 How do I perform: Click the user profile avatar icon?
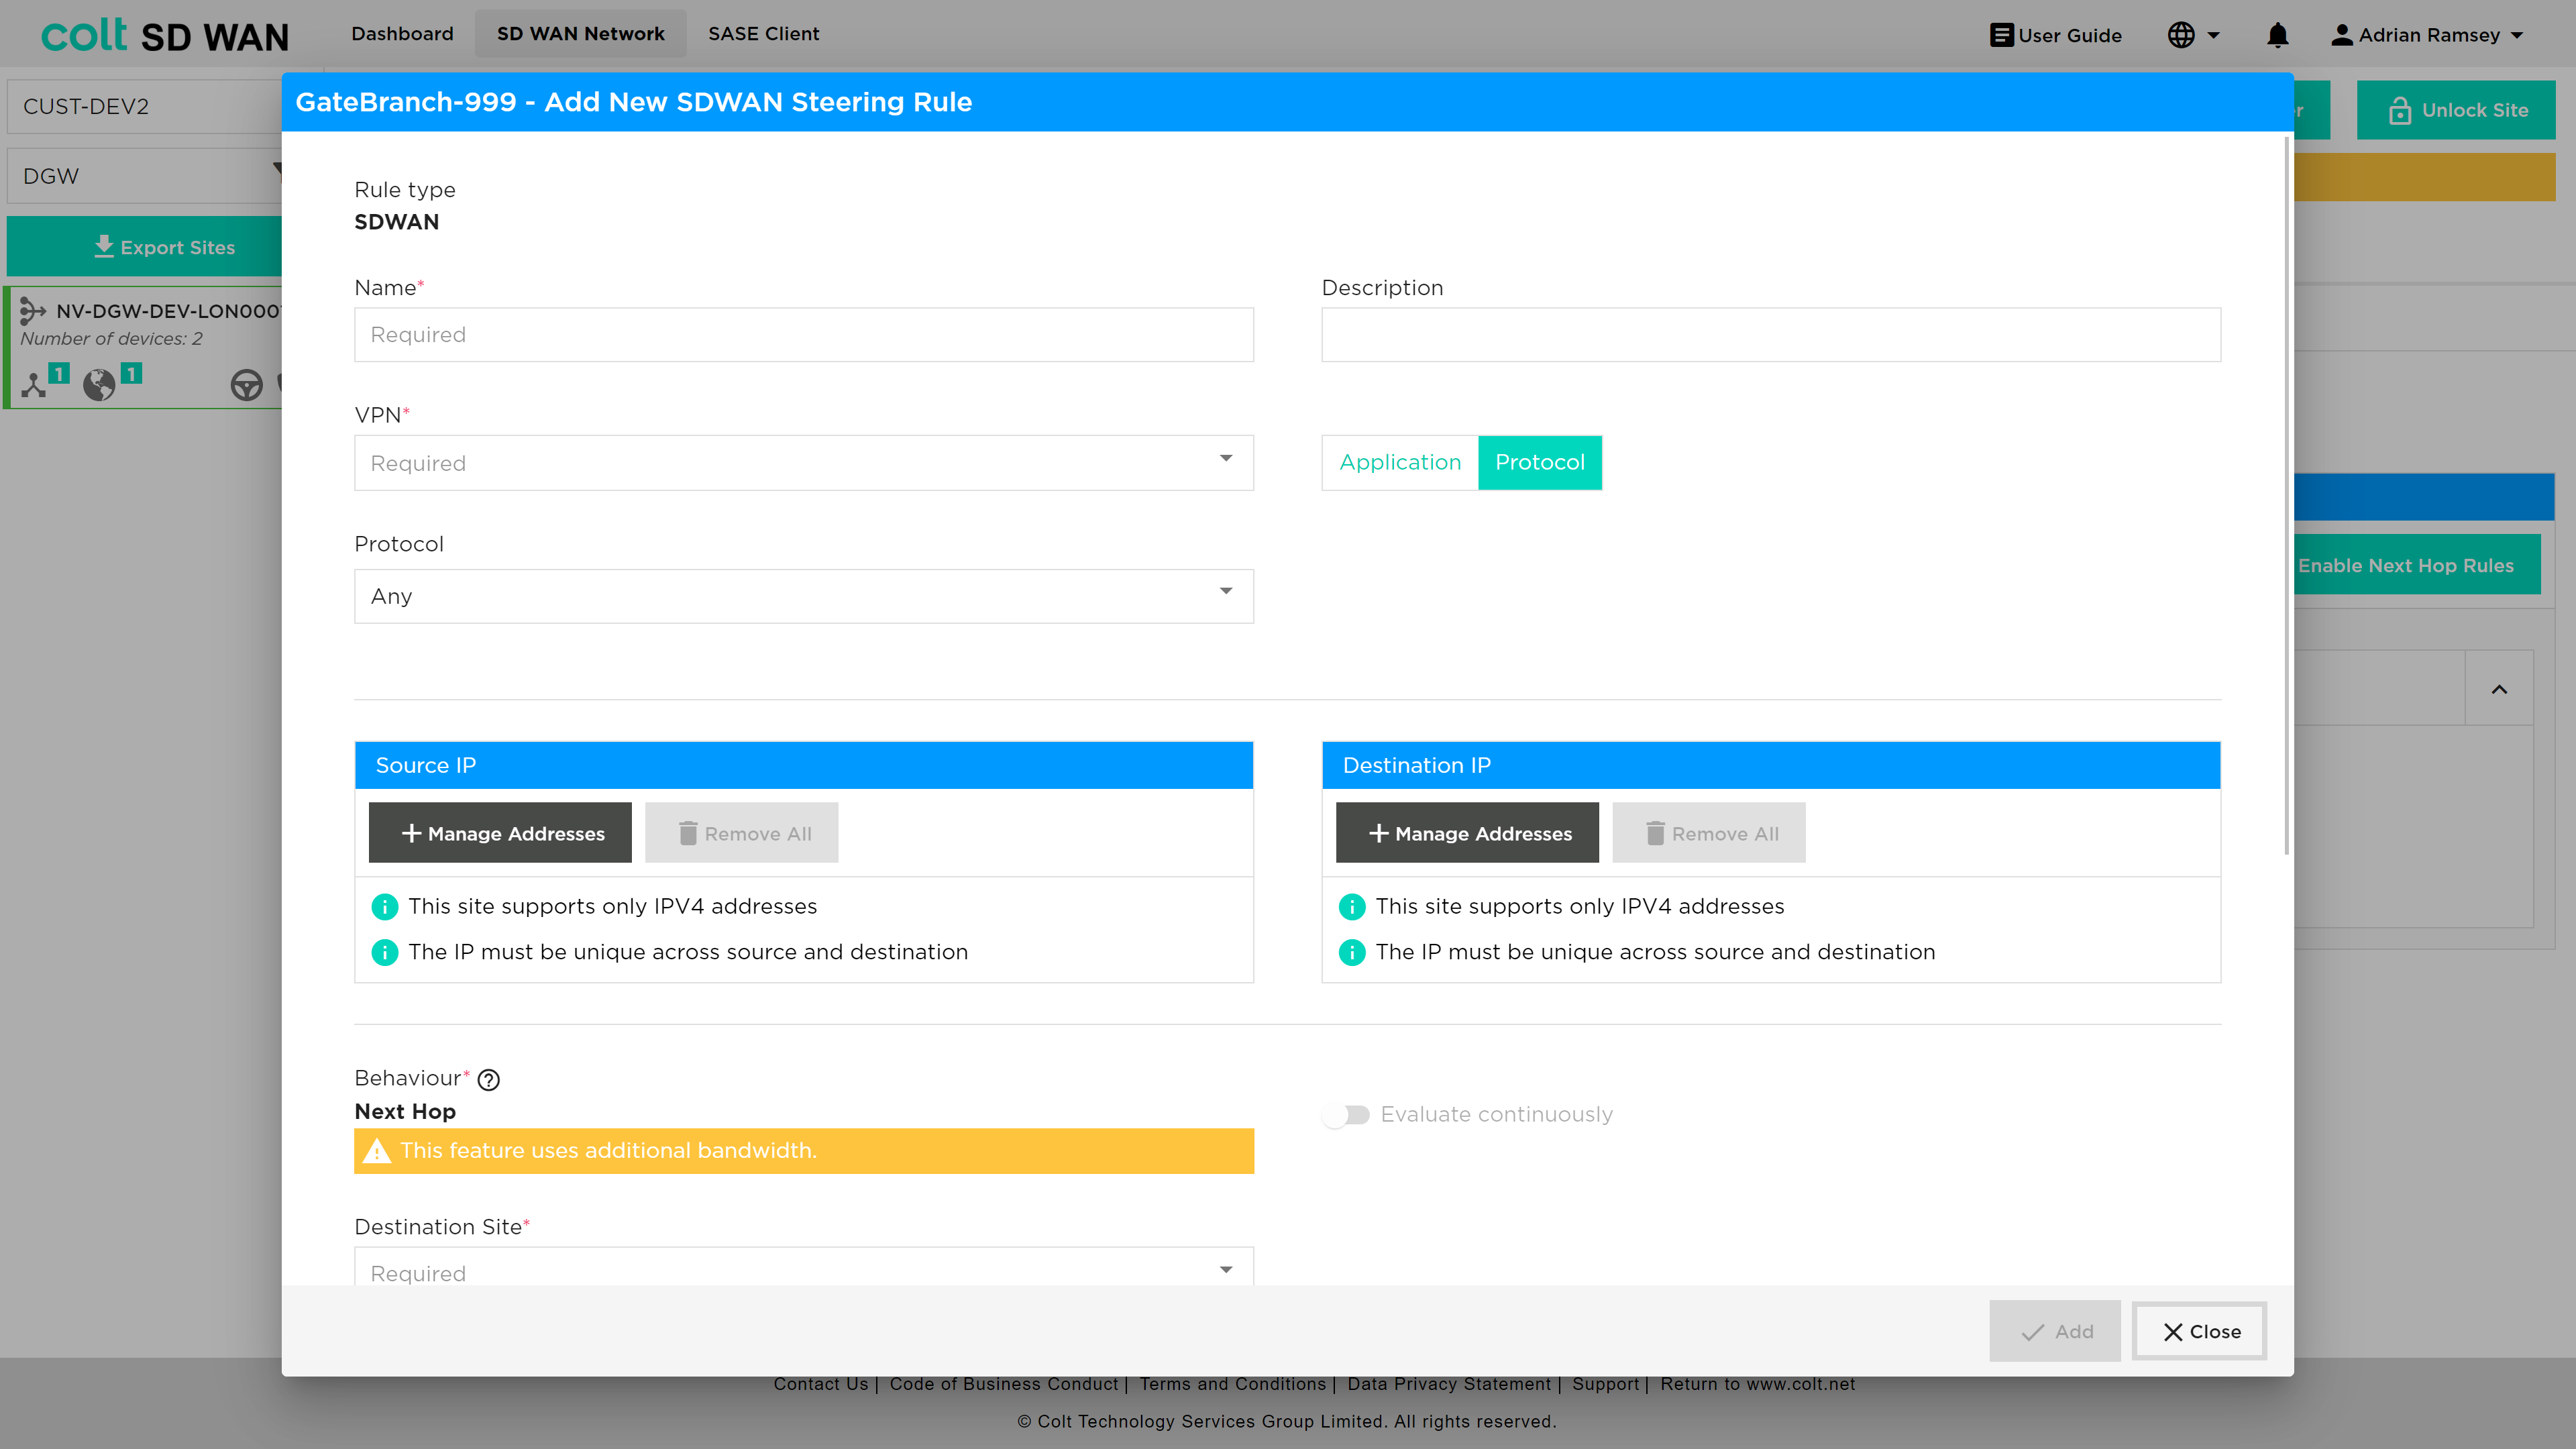2341,35
